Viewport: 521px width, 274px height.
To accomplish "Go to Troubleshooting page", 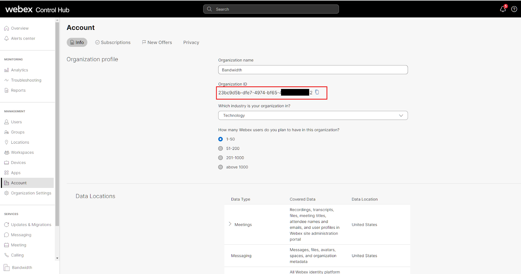I will (x=26, y=80).
